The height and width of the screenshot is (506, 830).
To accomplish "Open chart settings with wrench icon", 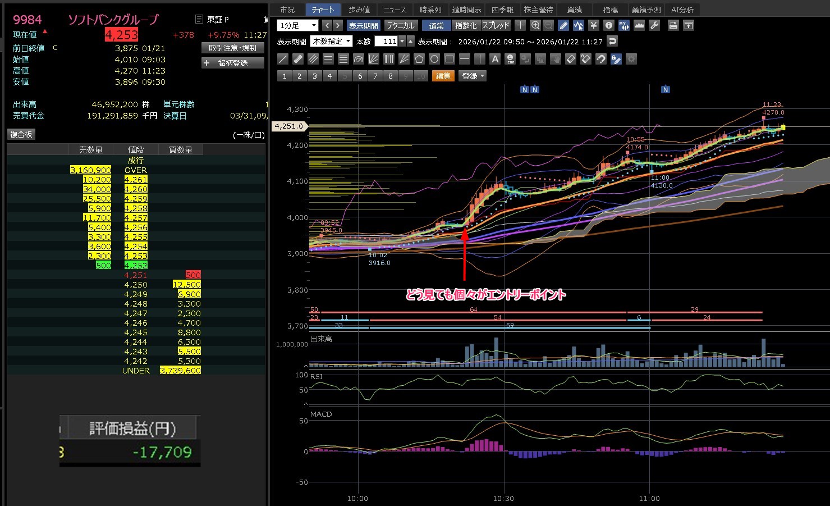I will [654, 25].
